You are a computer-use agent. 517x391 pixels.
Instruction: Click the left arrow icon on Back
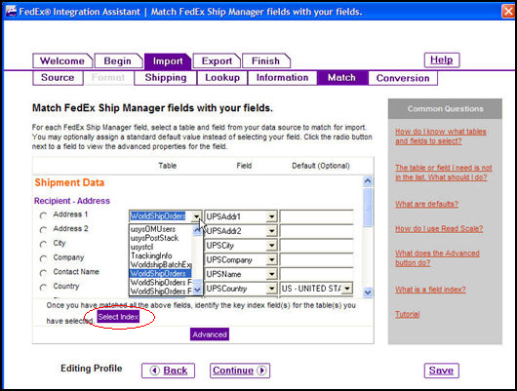click(155, 371)
